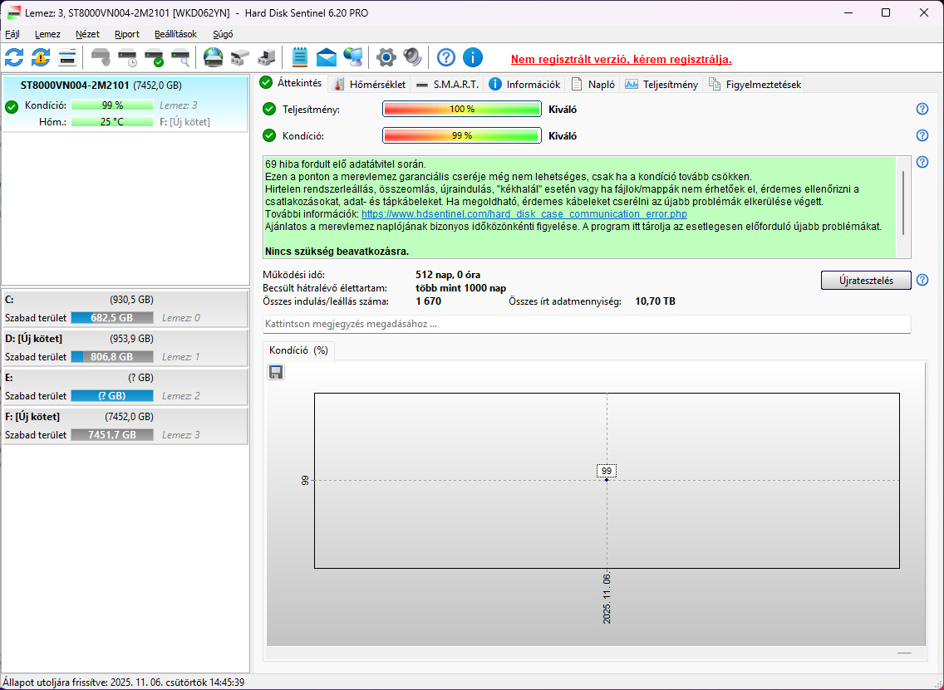Click the 99 % Kondíció bar in Áttekintés
This screenshot has width=944, height=690.
tap(462, 136)
